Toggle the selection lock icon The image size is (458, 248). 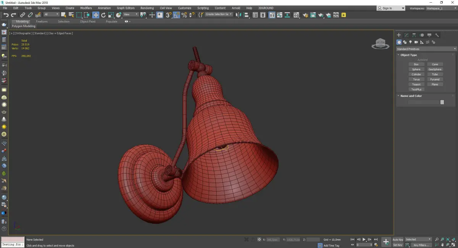pos(252,240)
